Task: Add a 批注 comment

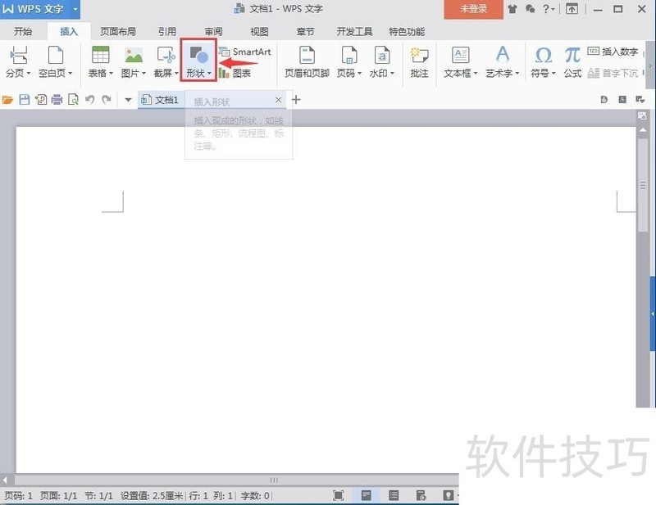Action: [419, 62]
